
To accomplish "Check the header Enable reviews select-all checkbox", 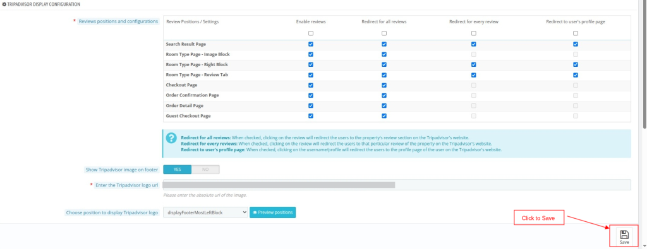I will 311,33.
